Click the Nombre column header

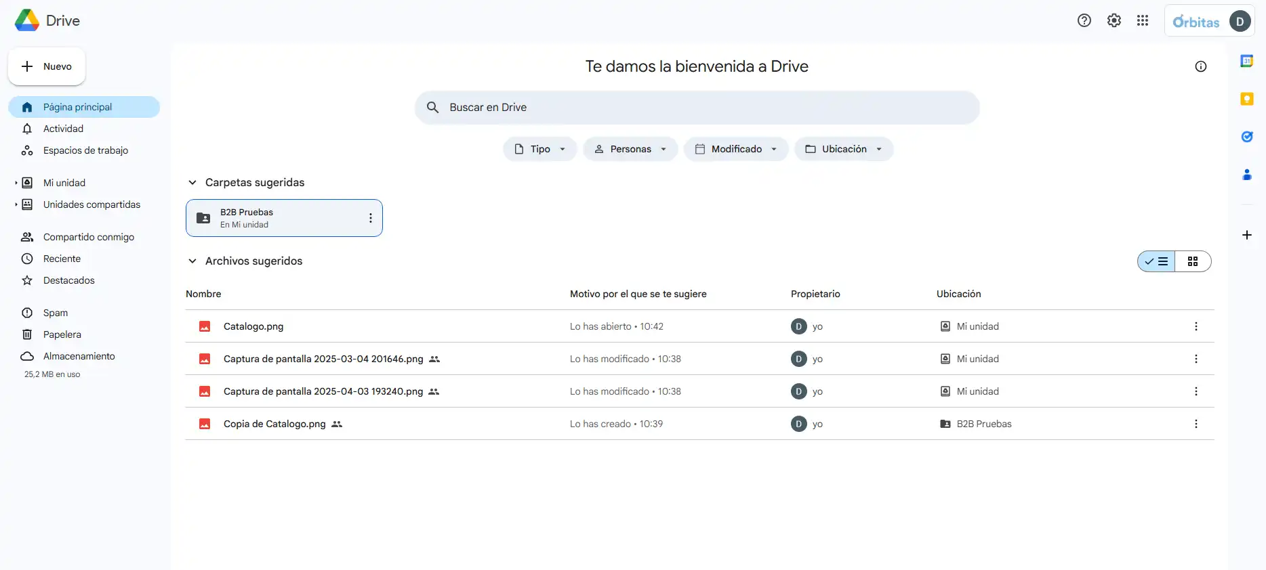click(203, 294)
